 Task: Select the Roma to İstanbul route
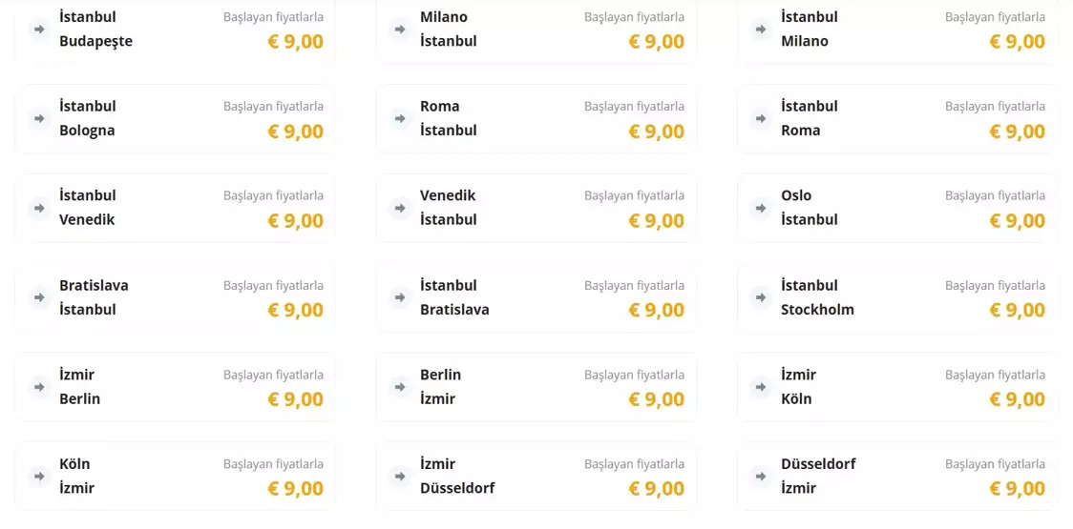click(x=536, y=119)
